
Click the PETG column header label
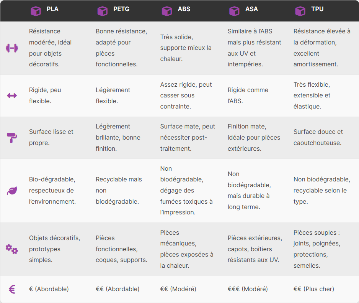coord(121,9)
